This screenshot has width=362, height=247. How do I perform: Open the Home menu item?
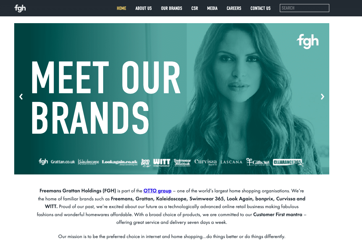point(121,8)
